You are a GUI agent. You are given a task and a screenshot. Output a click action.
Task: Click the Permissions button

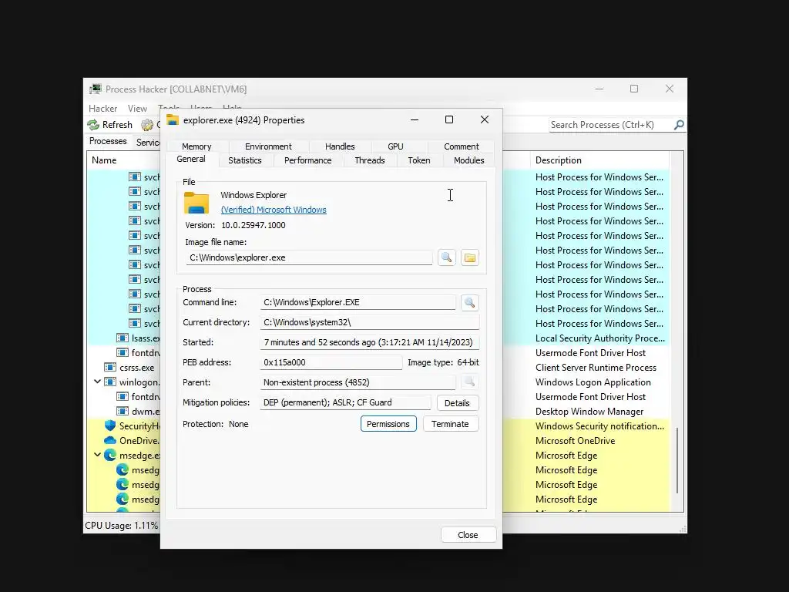pyautogui.click(x=388, y=424)
